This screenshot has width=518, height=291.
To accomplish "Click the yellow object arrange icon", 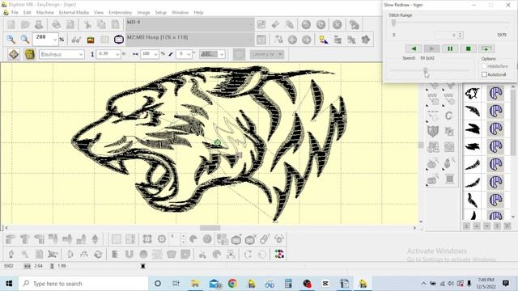I will (324, 40).
